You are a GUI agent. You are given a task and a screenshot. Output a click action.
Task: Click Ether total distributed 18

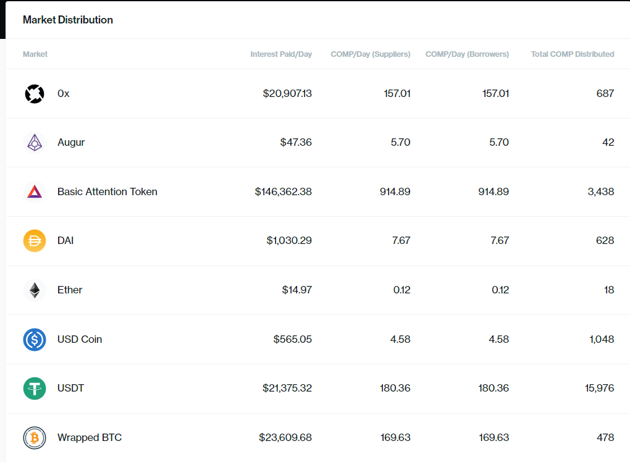click(609, 290)
